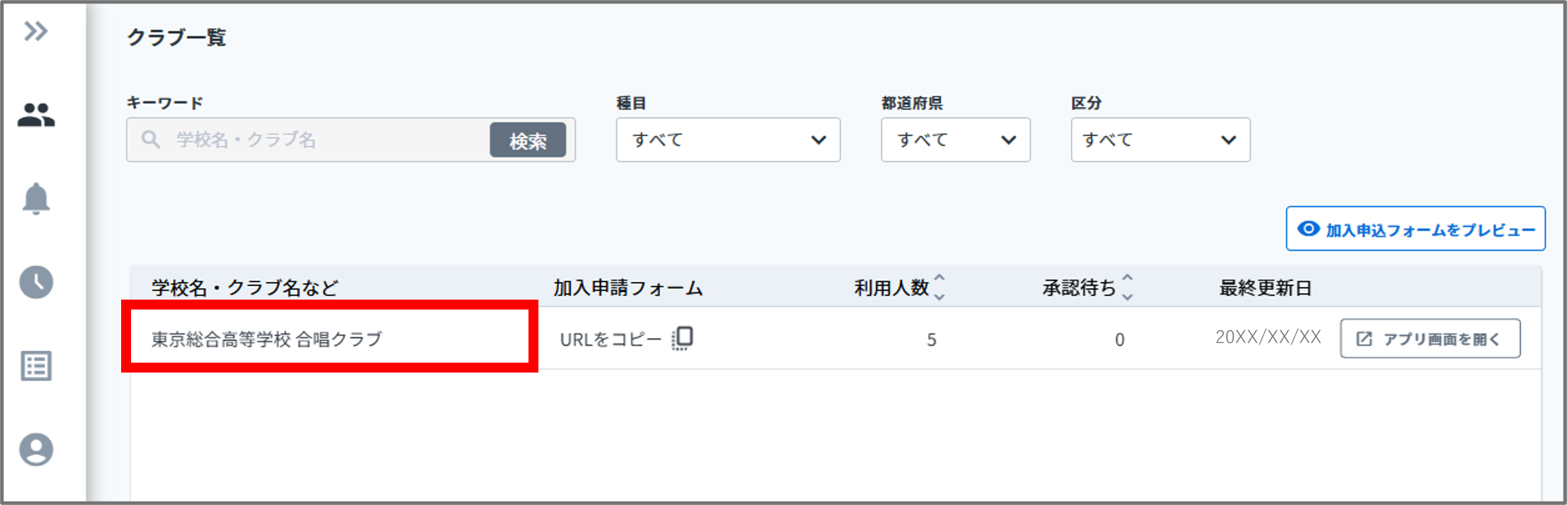Click the 加入申請フォーム column header
1567x505 pixels.
(x=628, y=288)
